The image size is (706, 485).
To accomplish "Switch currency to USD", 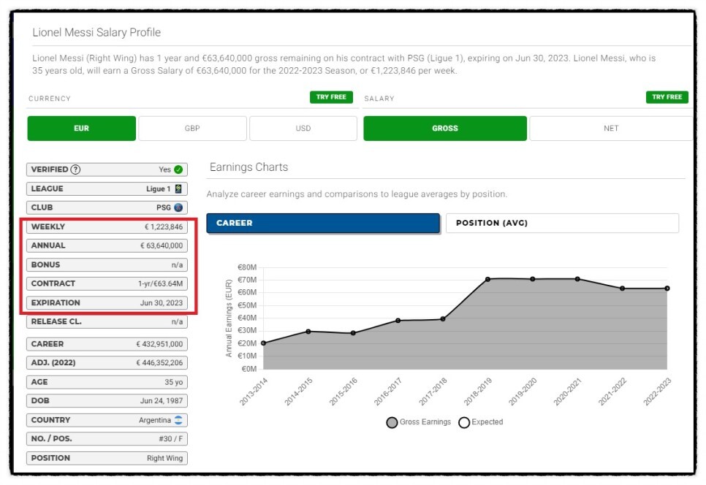I will click(x=303, y=129).
